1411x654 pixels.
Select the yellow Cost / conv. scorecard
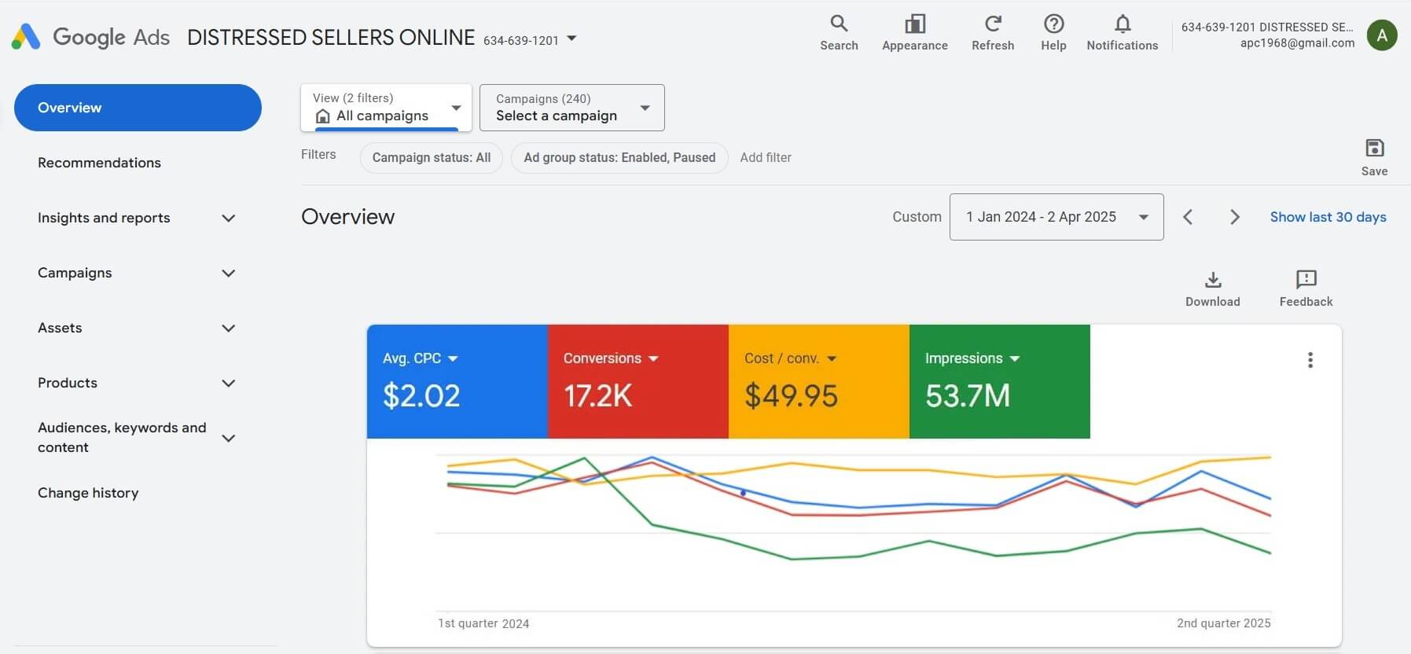point(819,381)
